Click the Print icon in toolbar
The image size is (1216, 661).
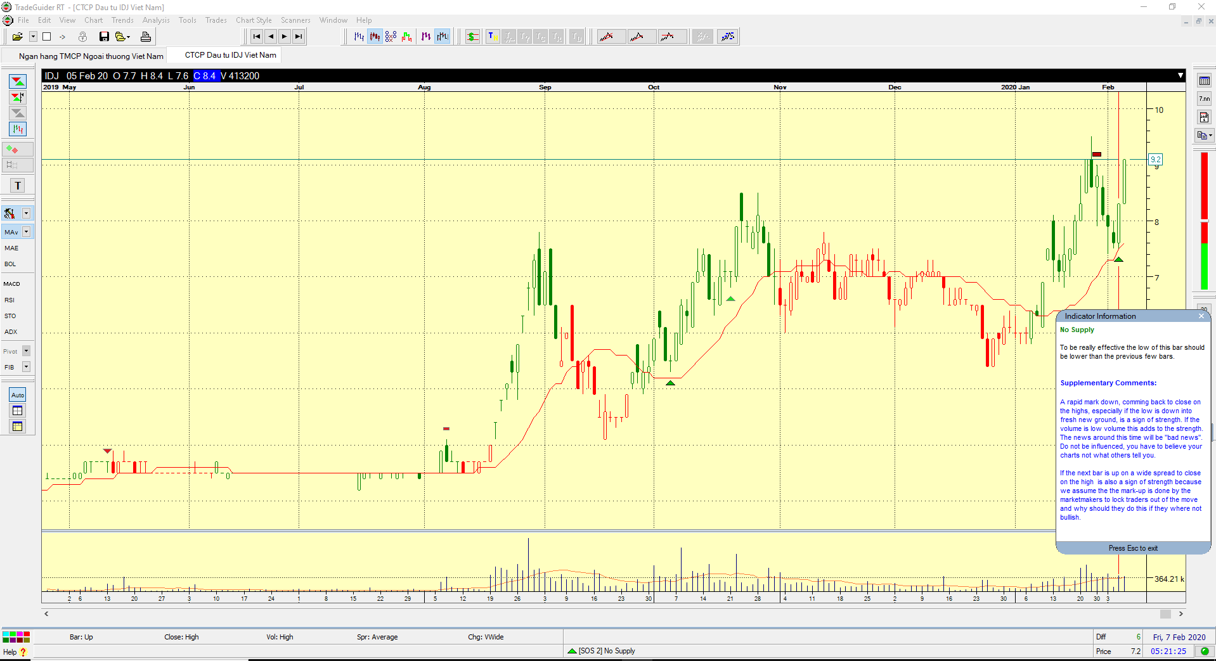point(146,37)
